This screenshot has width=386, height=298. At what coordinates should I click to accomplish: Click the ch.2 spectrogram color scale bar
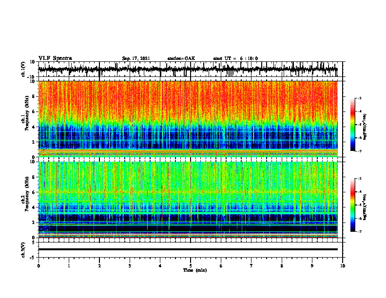pos(353,205)
